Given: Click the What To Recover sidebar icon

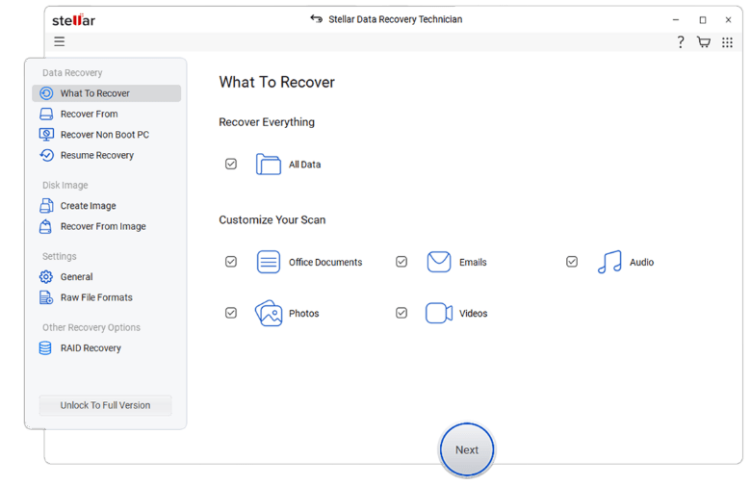Looking at the screenshot, I should (x=46, y=93).
